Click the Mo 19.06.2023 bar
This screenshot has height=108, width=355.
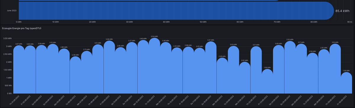coord(222,76)
